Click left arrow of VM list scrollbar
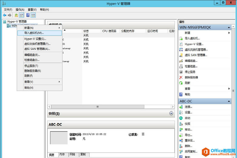This screenshot has width=237, height=158. point(49,107)
